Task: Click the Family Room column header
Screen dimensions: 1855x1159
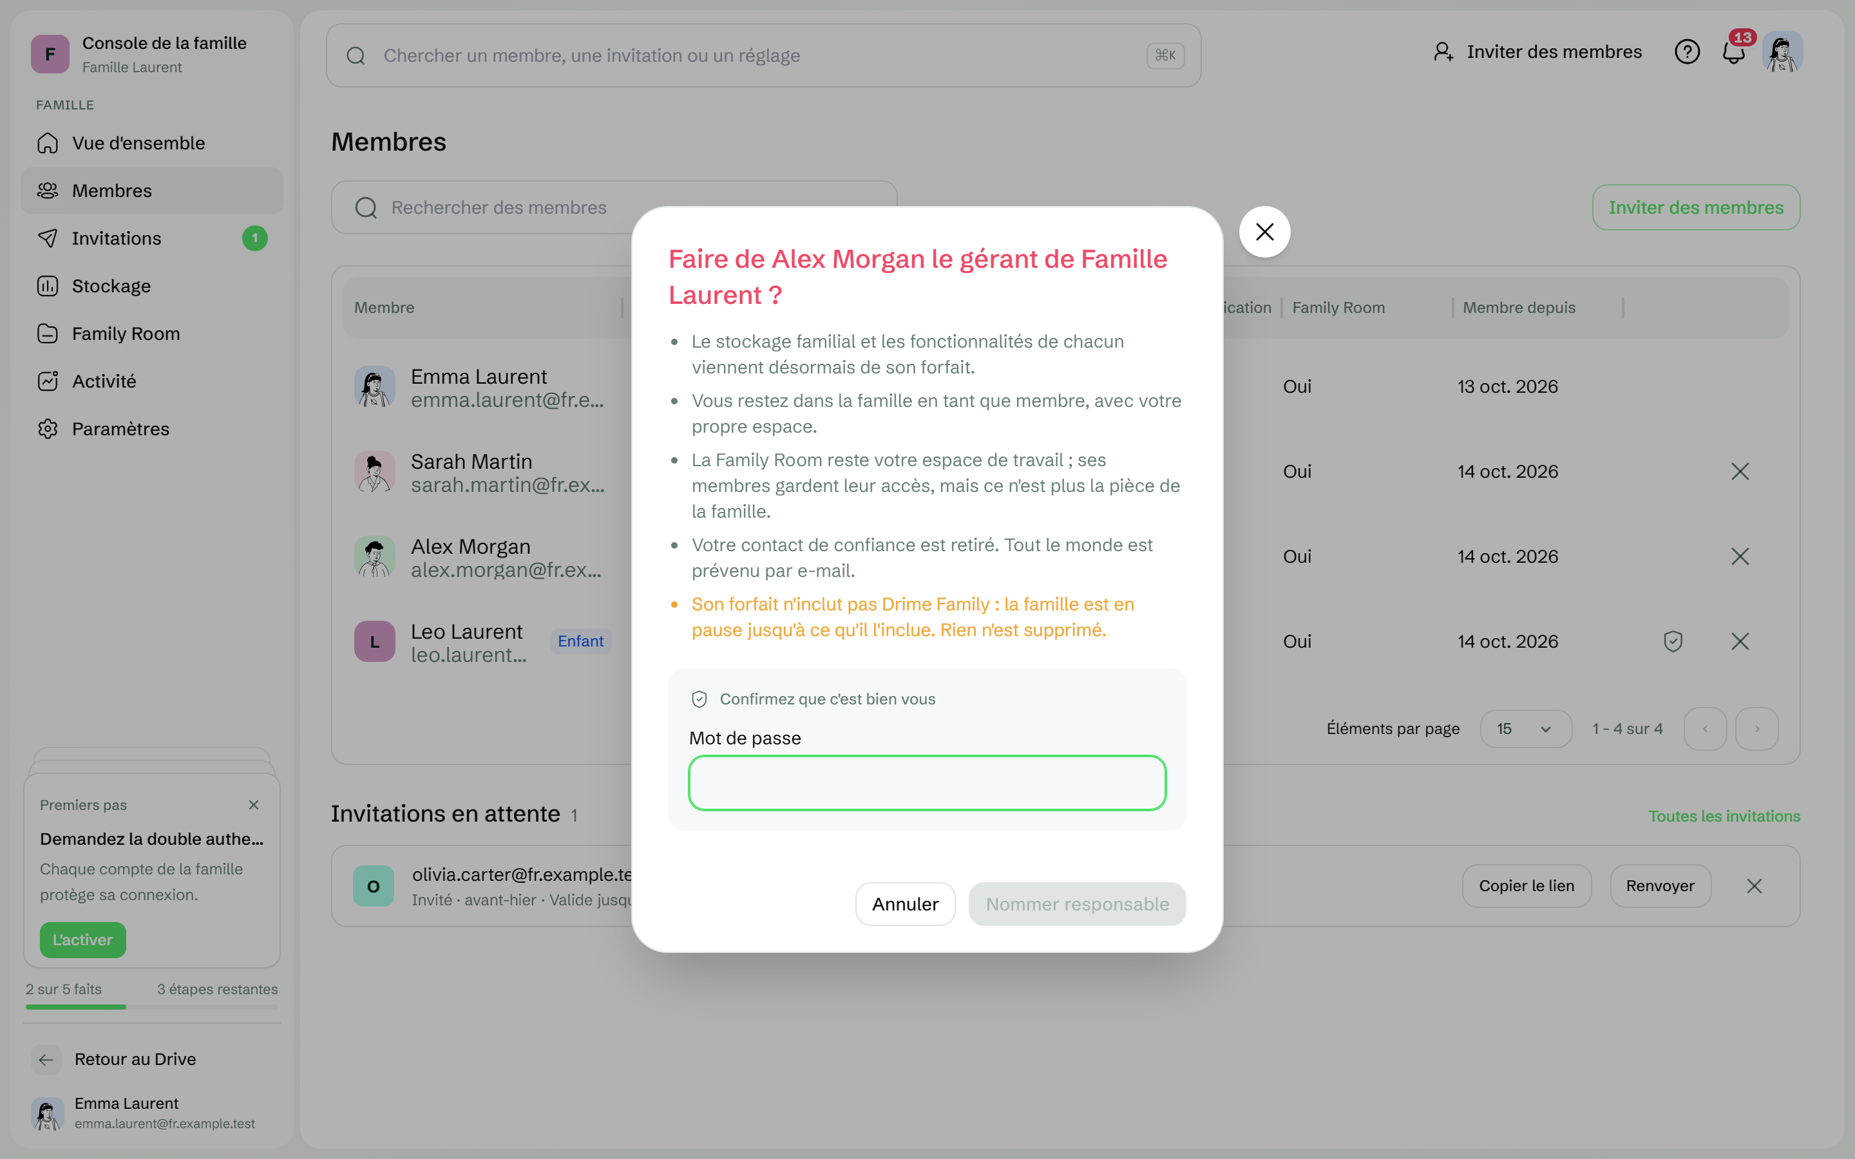Action: point(1338,307)
